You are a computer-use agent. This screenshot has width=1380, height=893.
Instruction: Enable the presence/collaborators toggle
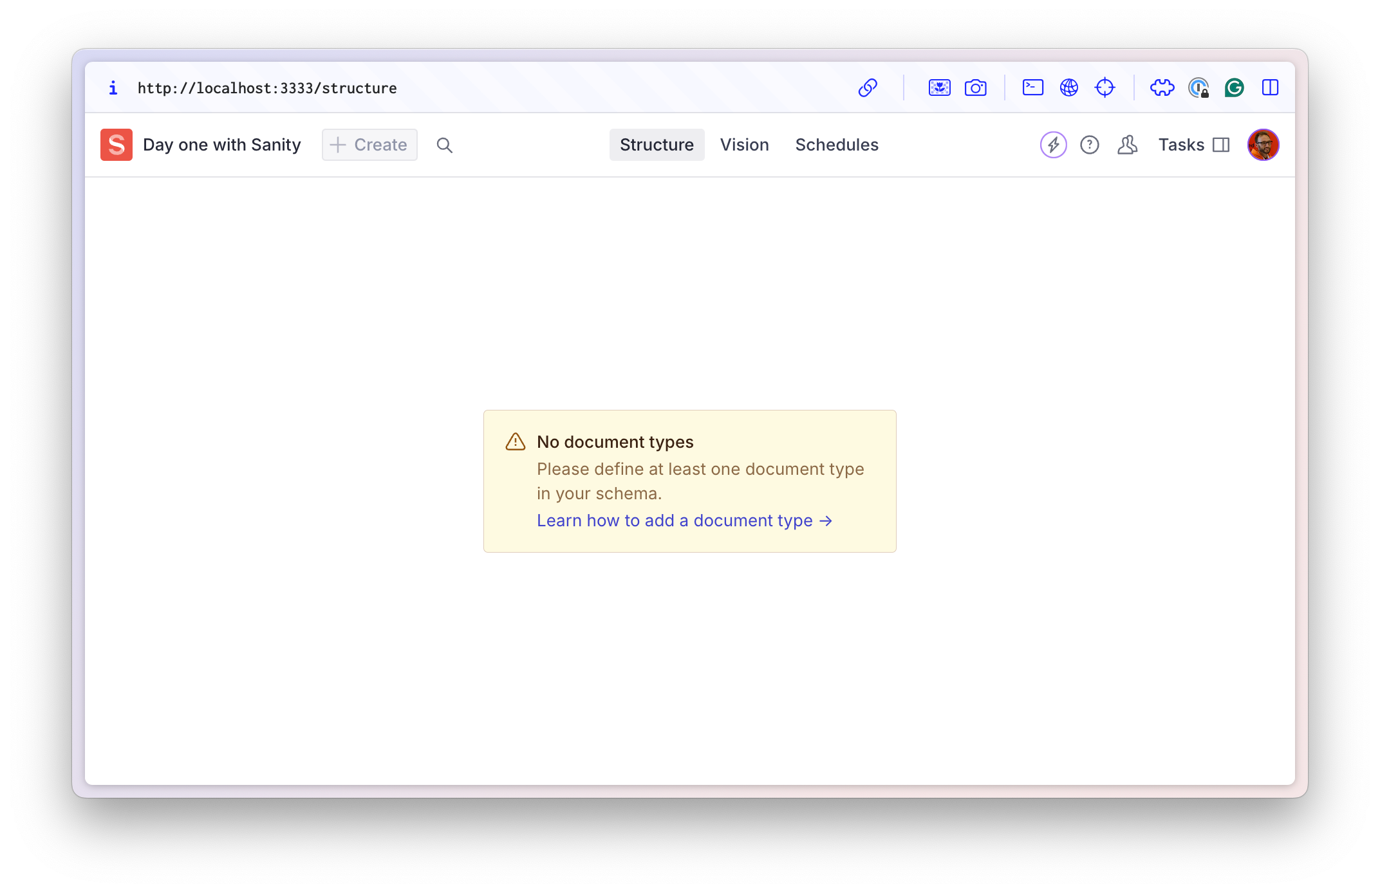coord(1128,145)
